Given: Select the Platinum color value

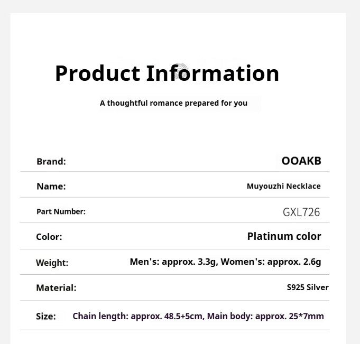Looking at the screenshot, I should [x=284, y=237].
